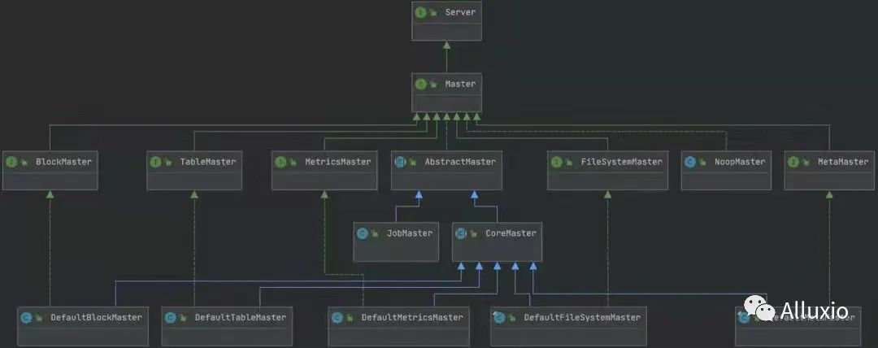Select the 'MetricsMaster' class label

[337, 162]
